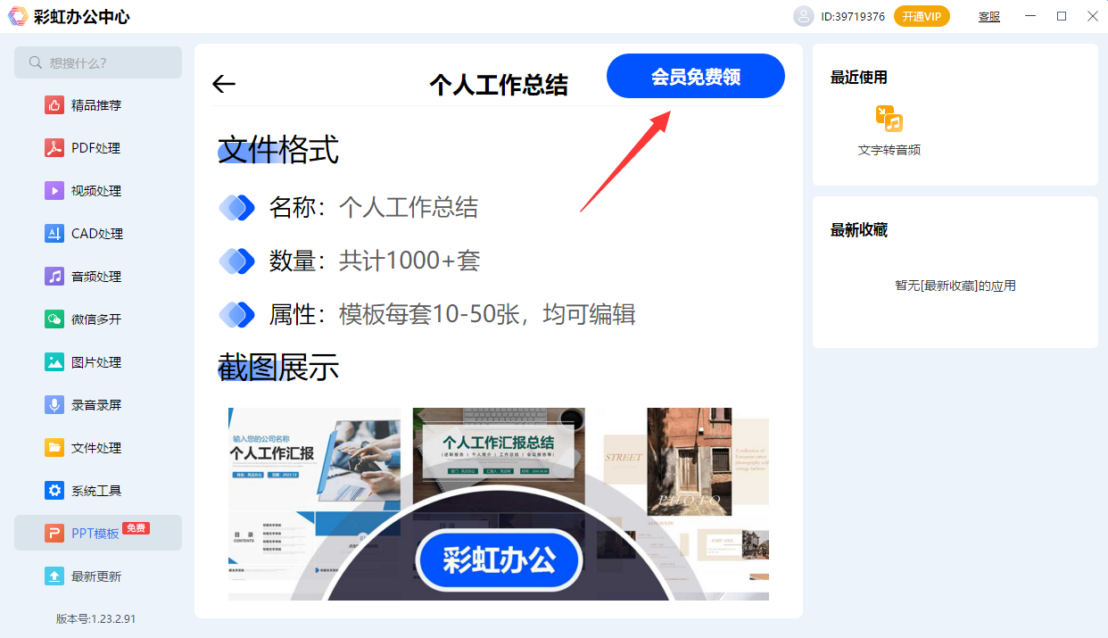Screen dimensions: 1108x638
Task: Go back using the left arrow
Action: (x=224, y=84)
